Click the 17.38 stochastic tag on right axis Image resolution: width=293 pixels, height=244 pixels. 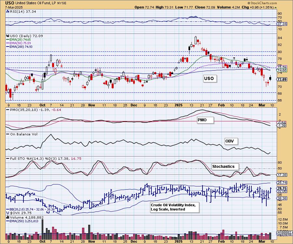click(282, 175)
